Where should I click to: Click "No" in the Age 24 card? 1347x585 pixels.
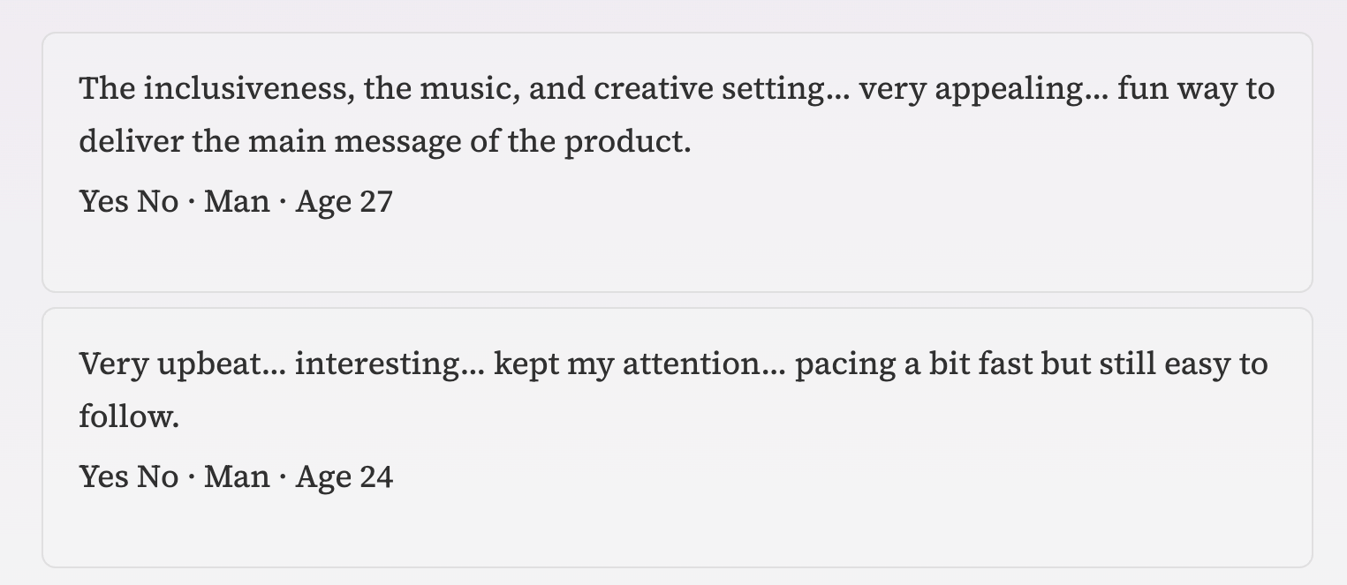coord(157,477)
